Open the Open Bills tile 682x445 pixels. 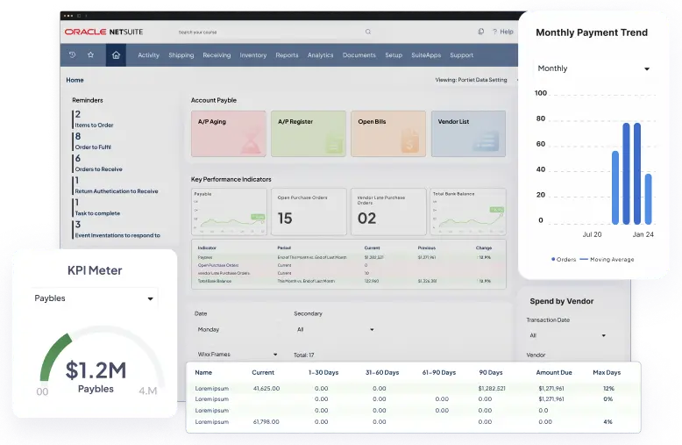click(388, 133)
